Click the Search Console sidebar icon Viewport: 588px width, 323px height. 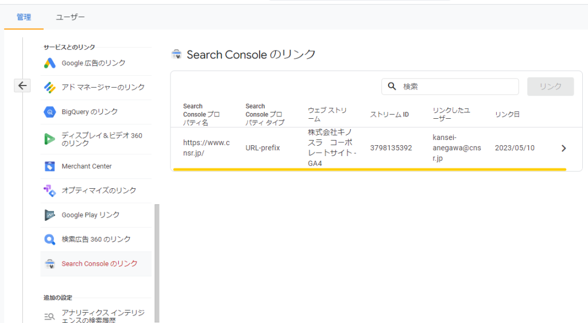coord(49,264)
